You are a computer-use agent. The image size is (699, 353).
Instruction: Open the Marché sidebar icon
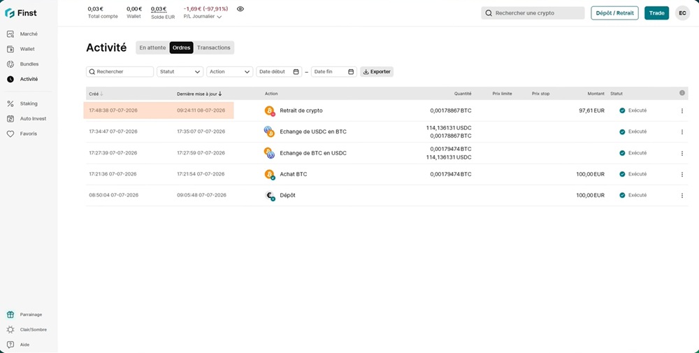(10, 34)
